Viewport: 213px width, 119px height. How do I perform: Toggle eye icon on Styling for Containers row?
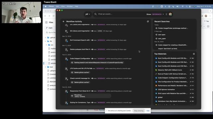[x=93, y=102]
